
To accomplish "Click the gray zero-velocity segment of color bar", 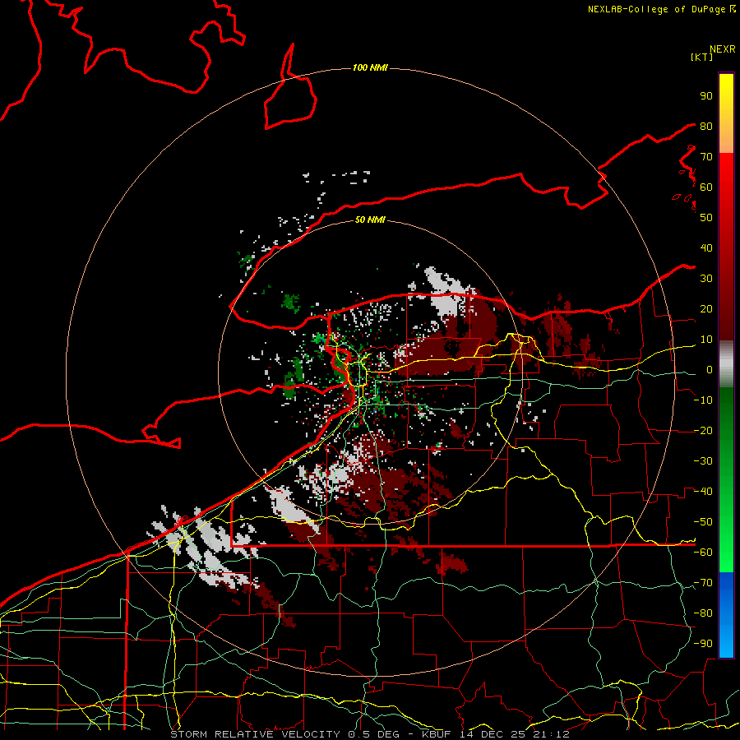I will (726, 364).
